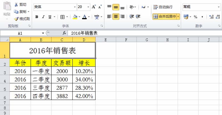Select the cell containing 34.00%
The width and height of the screenshot is (222, 115).
(84, 79)
